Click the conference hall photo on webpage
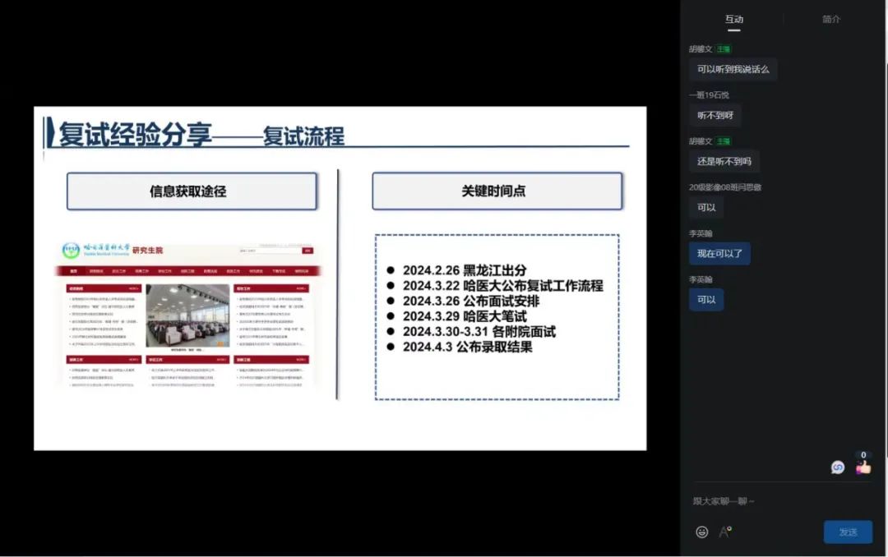Image resolution: width=888 pixels, height=557 pixels. coord(187,316)
